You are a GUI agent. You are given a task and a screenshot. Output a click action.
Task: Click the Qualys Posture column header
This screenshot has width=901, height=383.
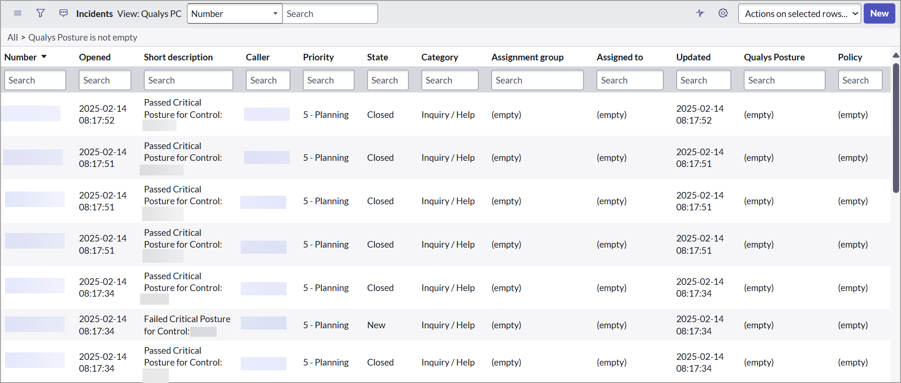tap(774, 57)
